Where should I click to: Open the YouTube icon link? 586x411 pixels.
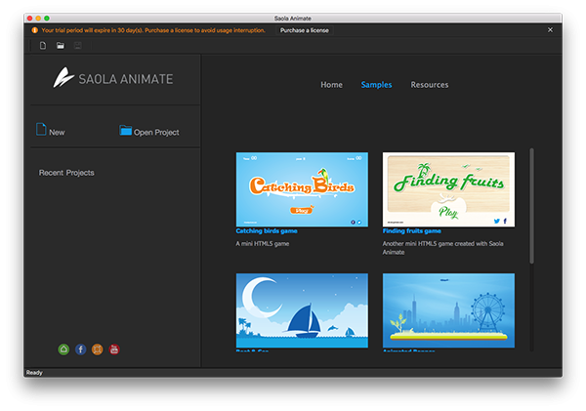point(114,349)
